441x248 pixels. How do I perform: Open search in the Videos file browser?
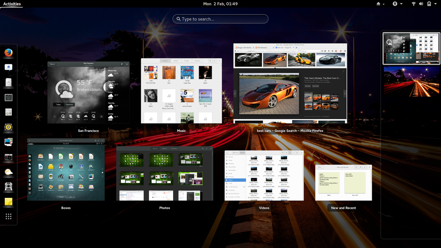(283, 153)
